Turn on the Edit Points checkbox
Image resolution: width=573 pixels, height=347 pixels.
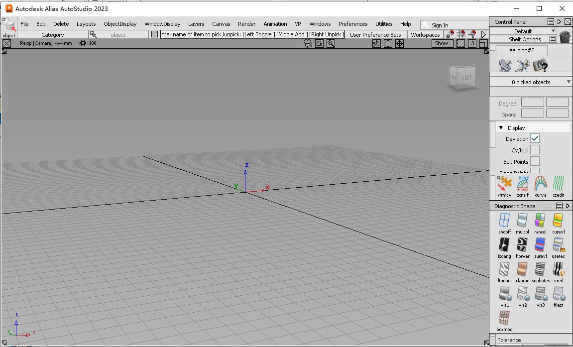535,161
